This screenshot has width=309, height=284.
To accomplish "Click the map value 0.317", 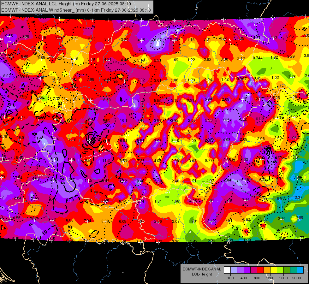I will click(x=192, y=100).
